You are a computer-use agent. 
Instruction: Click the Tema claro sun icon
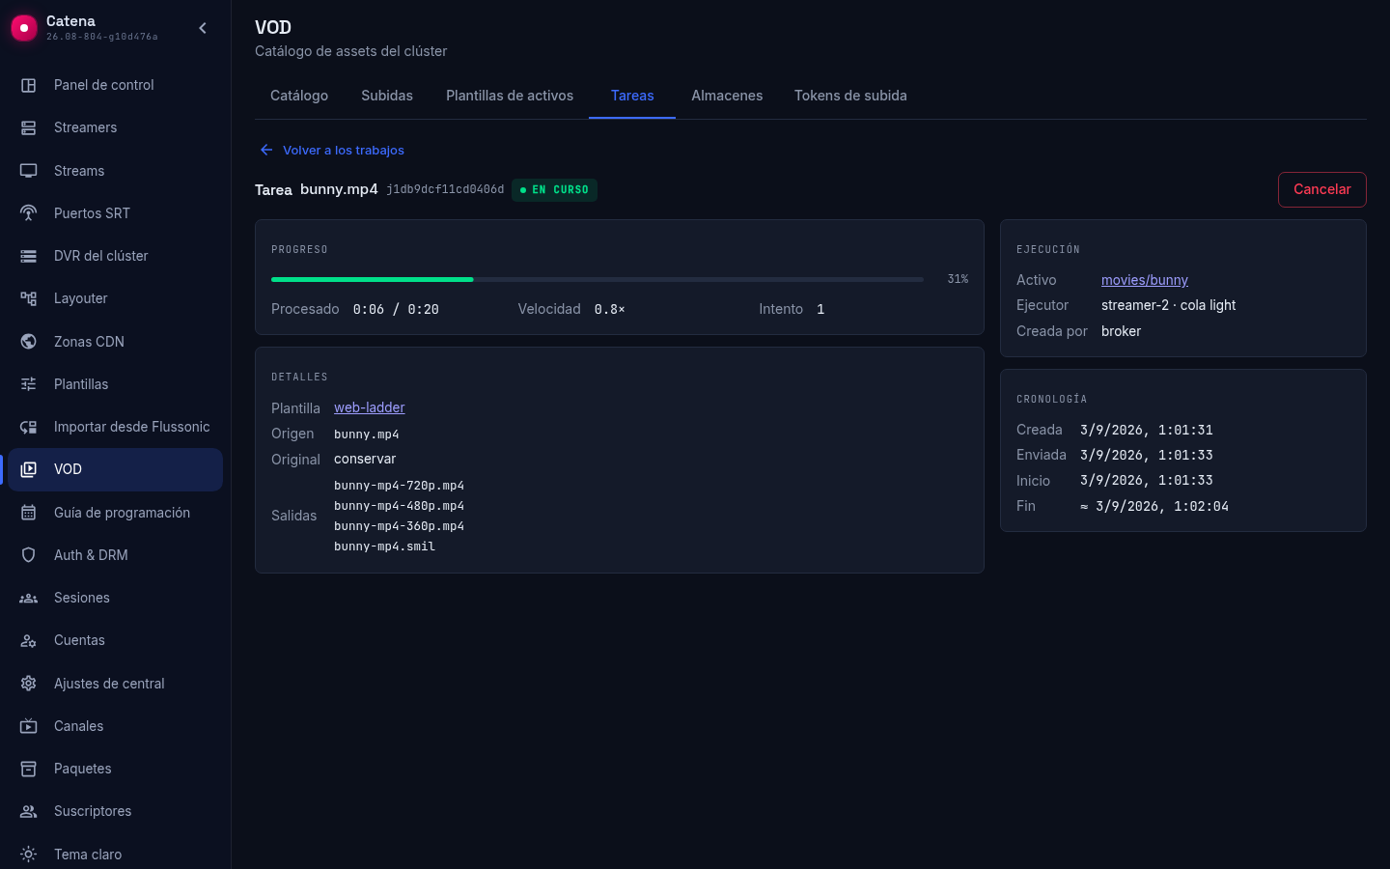pos(29,855)
